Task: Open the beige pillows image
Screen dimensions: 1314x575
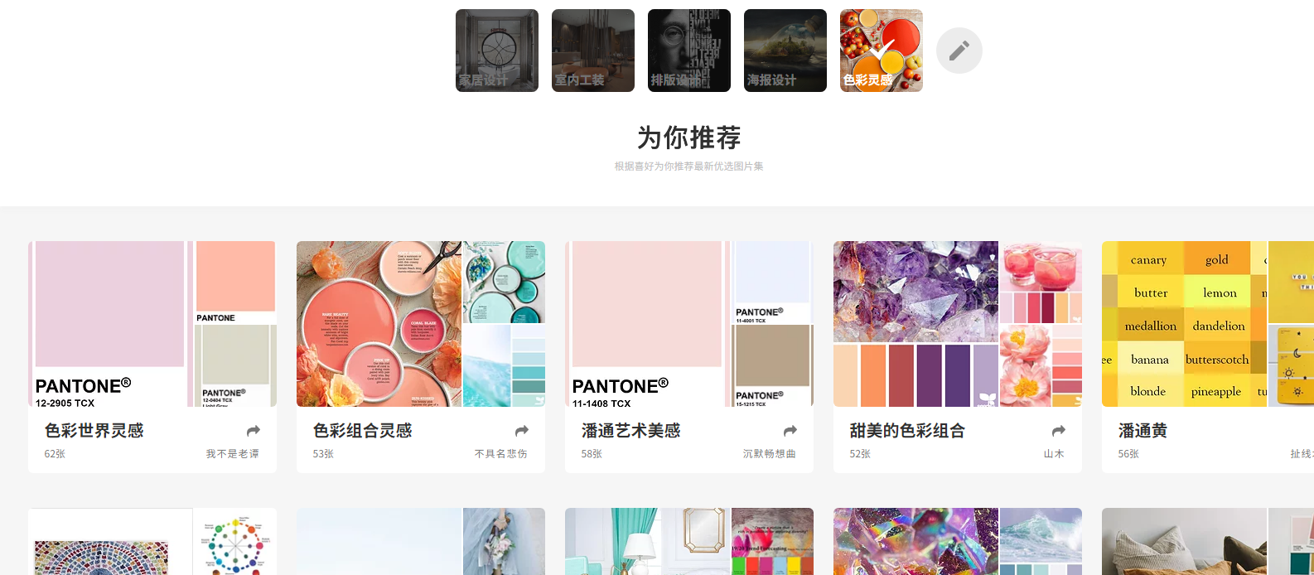Action: pos(1184,542)
